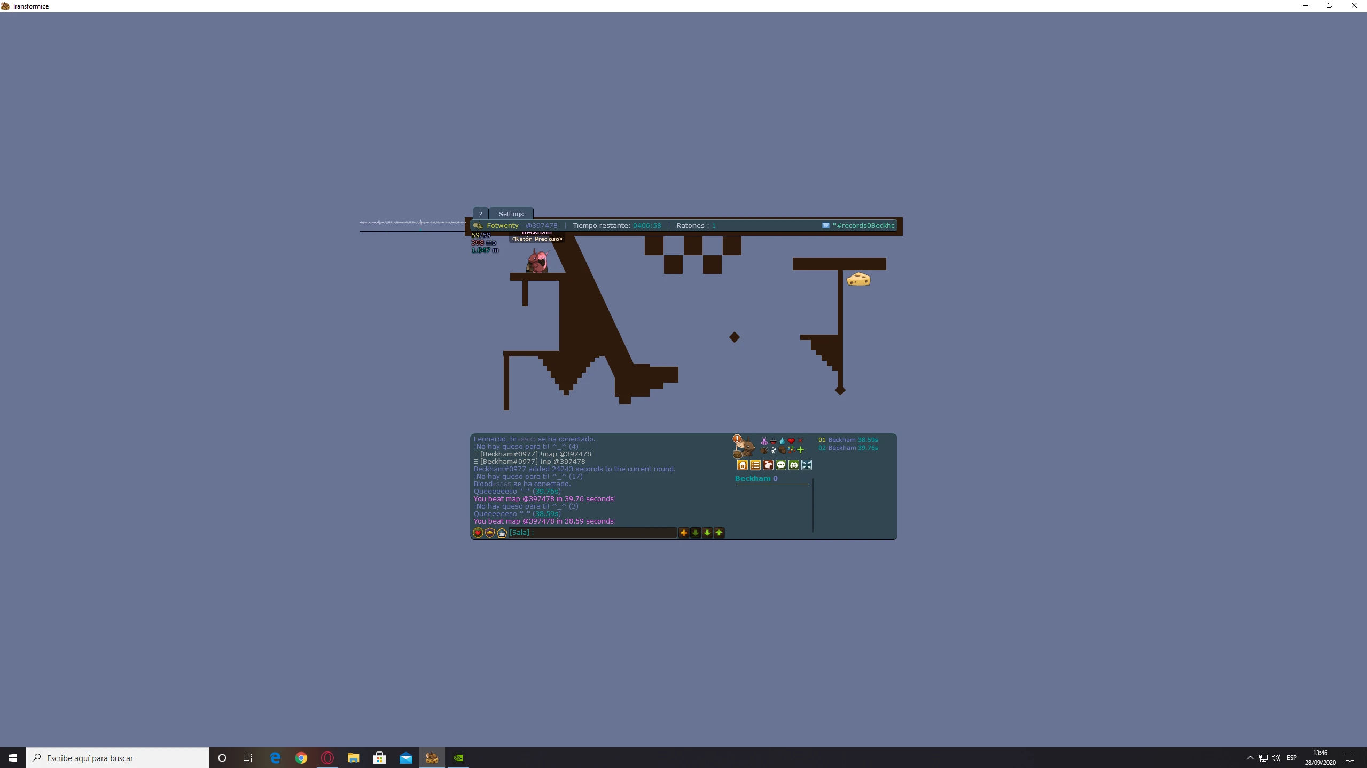Open File Explorer from the taskbar

(354, 758)
